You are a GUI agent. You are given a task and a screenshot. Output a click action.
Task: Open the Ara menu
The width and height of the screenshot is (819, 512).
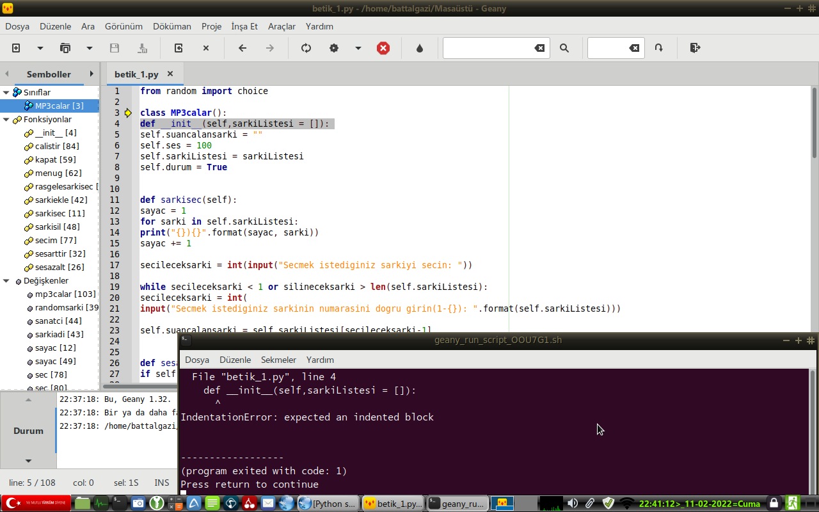[x=88, y=26]
